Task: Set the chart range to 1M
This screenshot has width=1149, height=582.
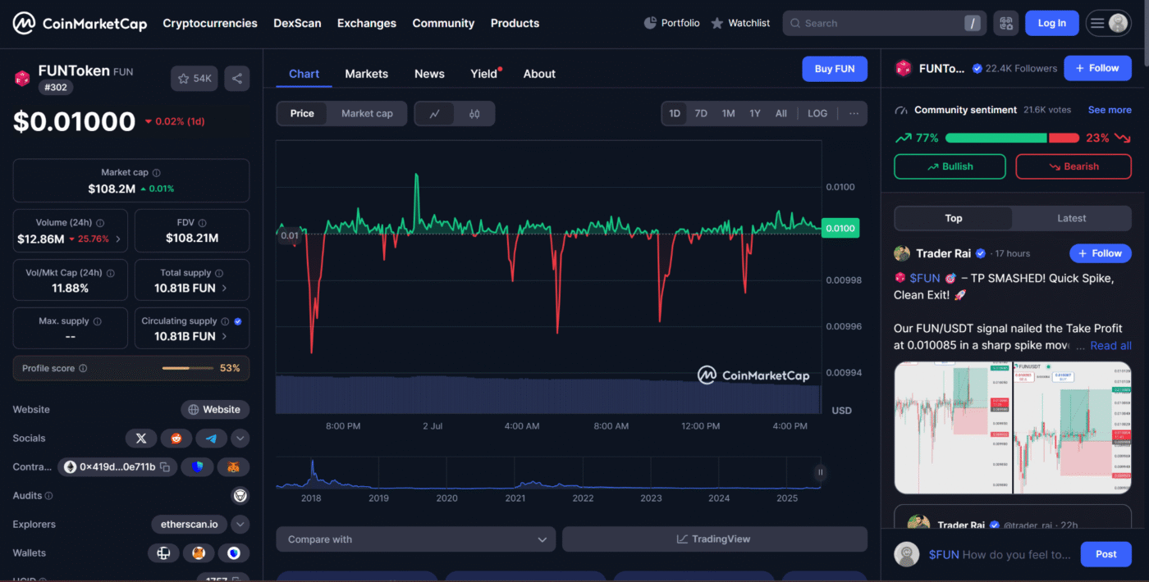Action: (728, 113)
